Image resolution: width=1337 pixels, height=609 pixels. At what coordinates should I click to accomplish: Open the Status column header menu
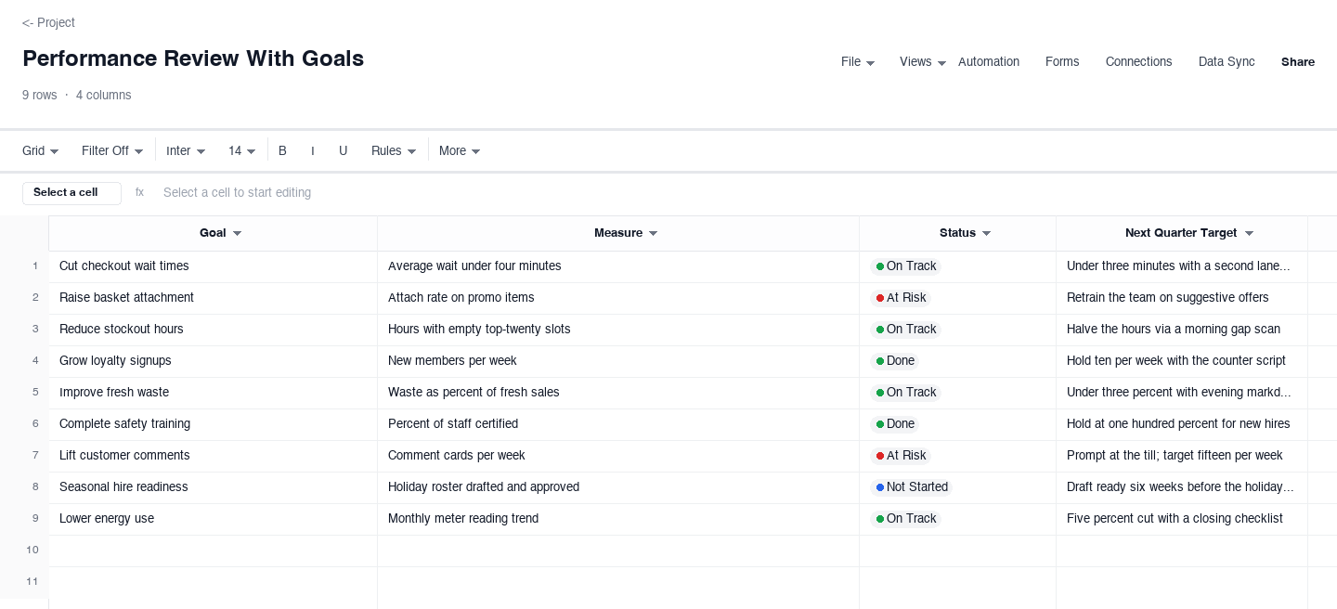point(986,234)
